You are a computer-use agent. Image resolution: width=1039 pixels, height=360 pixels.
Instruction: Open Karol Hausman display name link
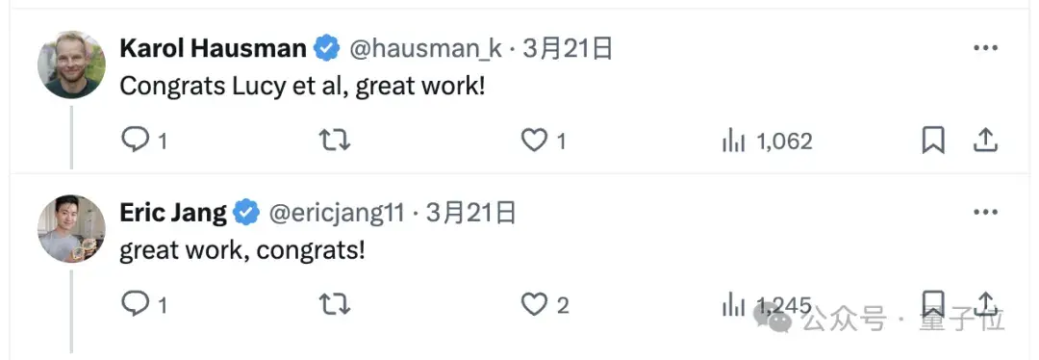(x=213, y=48)
